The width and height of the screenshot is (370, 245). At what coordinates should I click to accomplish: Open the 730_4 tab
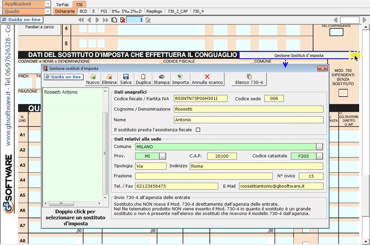pyautogui.click(x=198, y=11)
